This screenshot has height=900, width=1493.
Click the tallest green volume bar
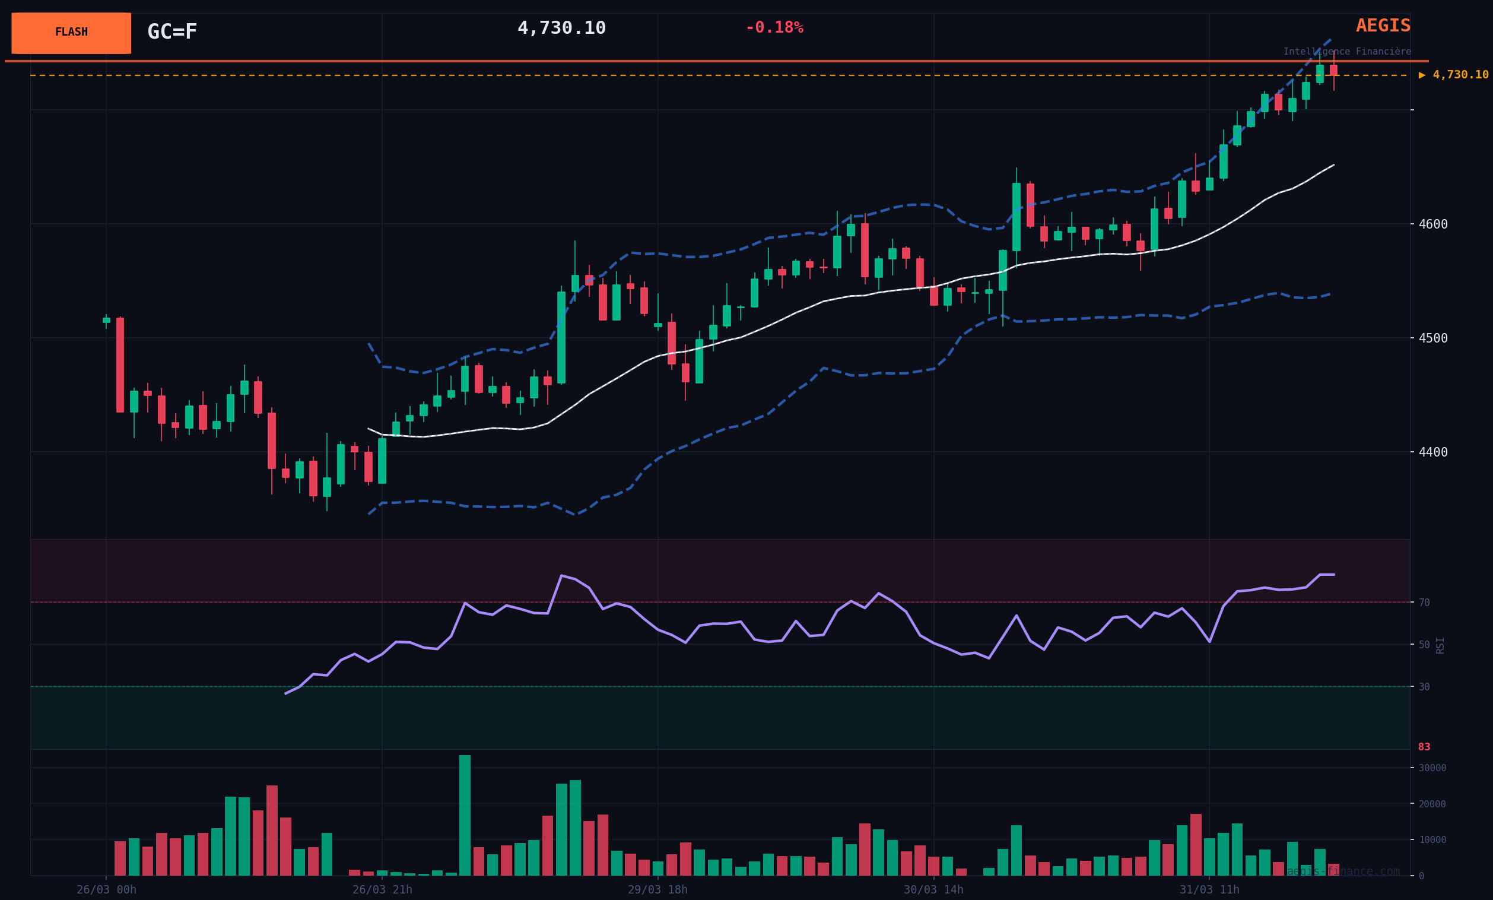(x=465, y=815)
